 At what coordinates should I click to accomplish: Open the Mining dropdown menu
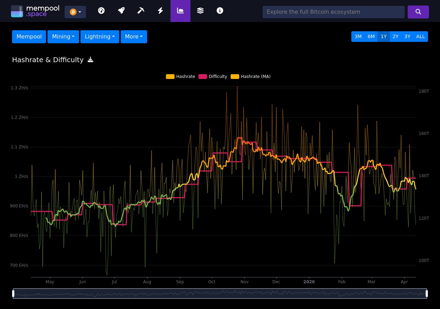tap(63, 36)
